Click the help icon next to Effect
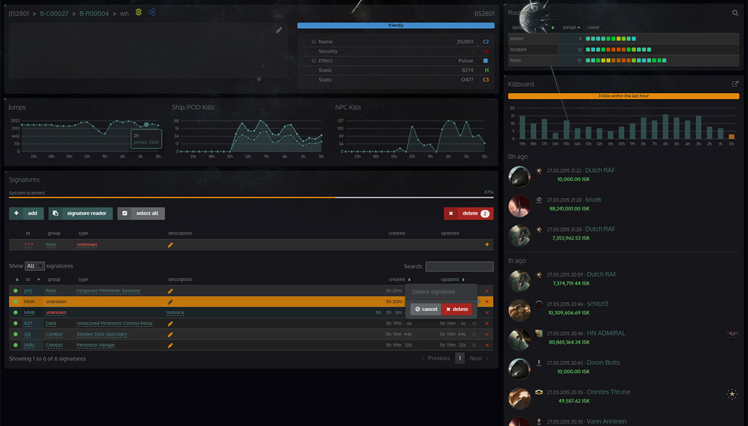The width and height of the screenshot is (748, 426). click(x=313, y=61)
